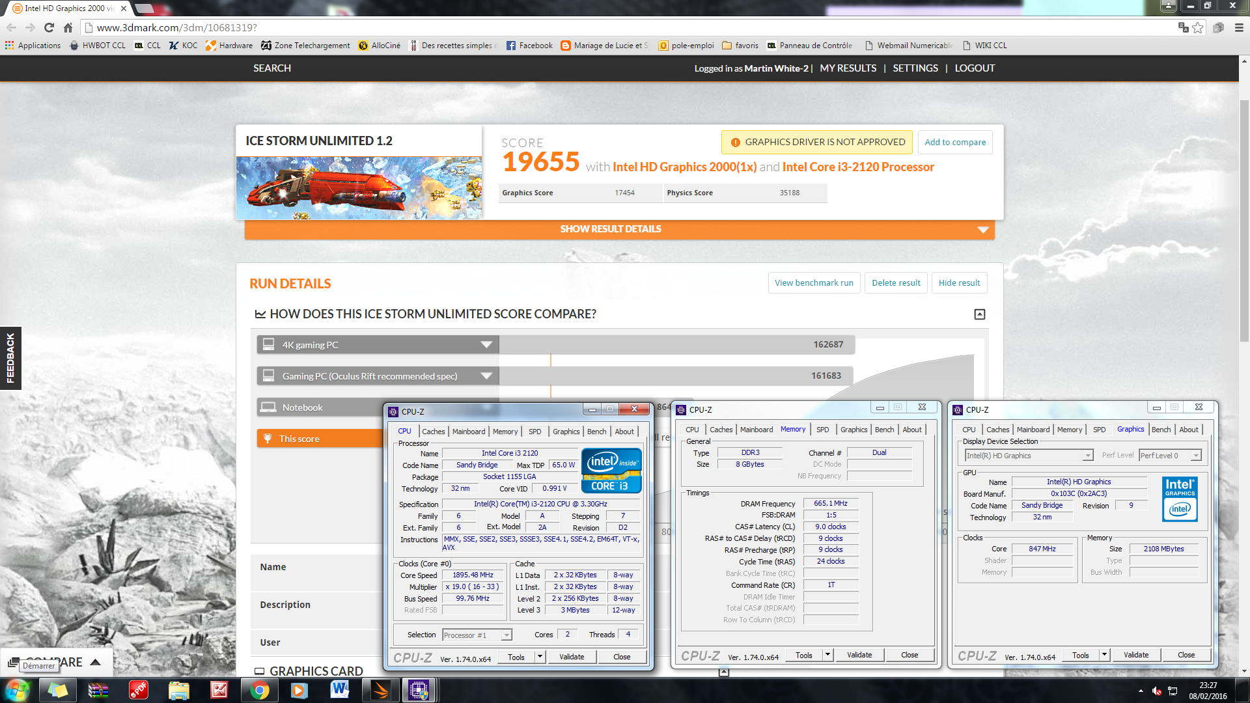Open Windows Media Player from the taskbar
The height and width of the screenshot is (703, 1250).
pyautogui.click(x=299, y=691)
